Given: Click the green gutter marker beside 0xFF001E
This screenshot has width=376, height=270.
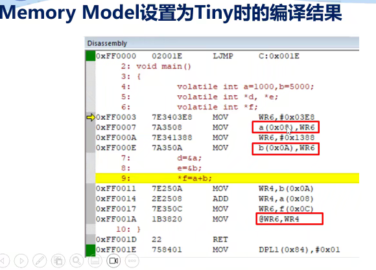Looking at the screenshot, I should [91, 250].
